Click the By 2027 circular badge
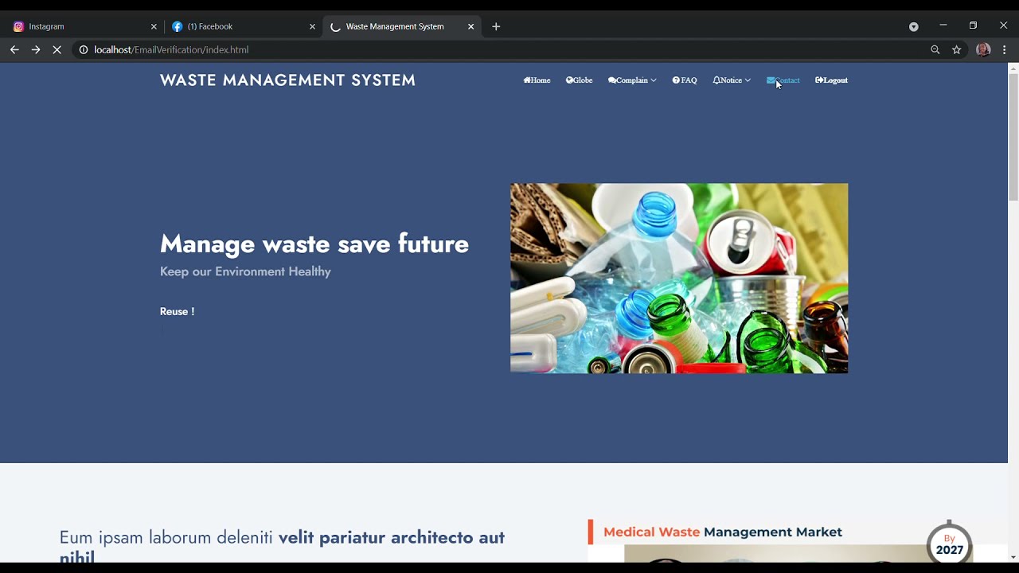 (x=949, y=544)
